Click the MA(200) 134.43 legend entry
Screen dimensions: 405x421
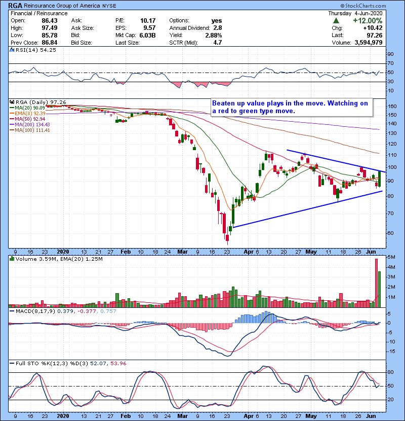[30, 125]
